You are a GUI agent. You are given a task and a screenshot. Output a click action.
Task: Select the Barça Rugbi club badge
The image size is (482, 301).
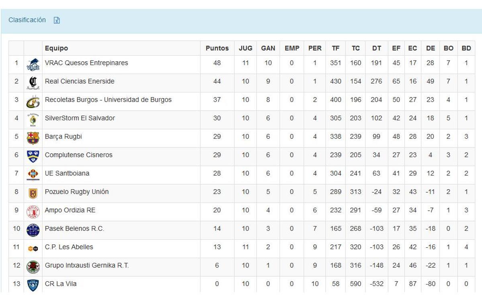coord(33,137)
